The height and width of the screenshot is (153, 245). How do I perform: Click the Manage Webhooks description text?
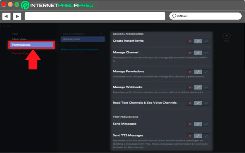tap(158, 92)
